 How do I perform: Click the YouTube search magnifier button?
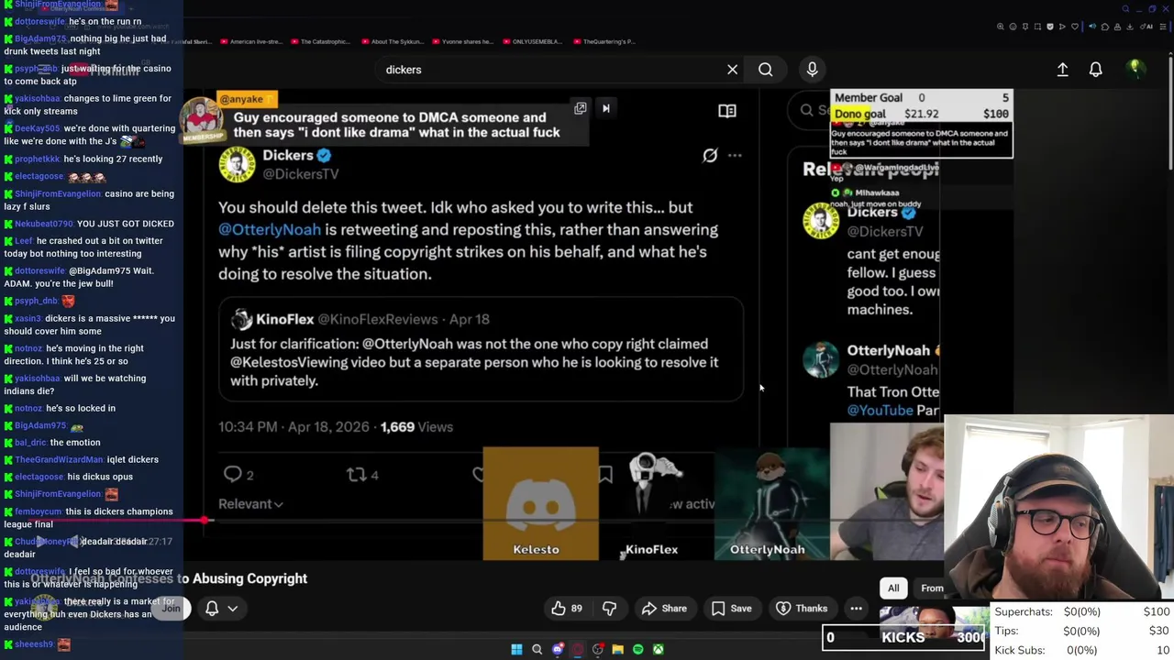click(765, 70)
